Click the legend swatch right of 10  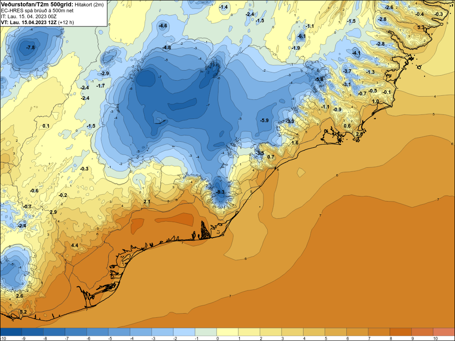click(444, 332)
